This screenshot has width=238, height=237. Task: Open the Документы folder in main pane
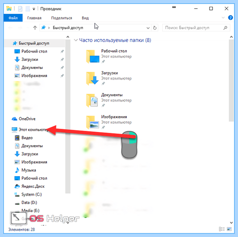[109, 100]
